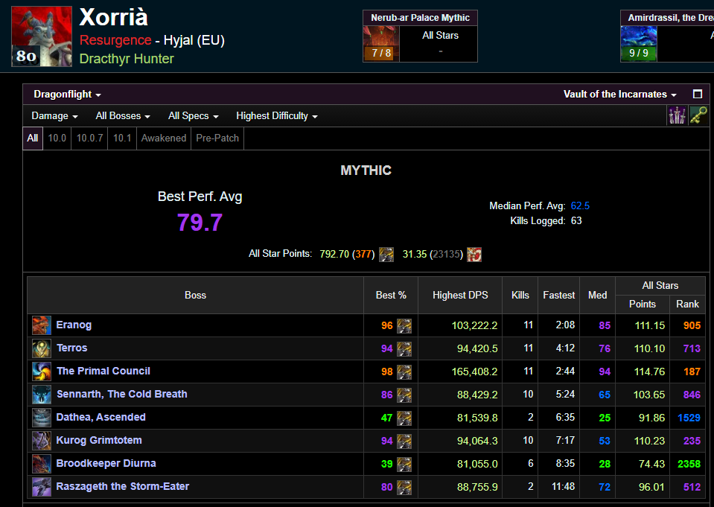Click Raszageth fastest kill 11:48
Viewport: 714px width, 507px height.
tap(564, 487)
